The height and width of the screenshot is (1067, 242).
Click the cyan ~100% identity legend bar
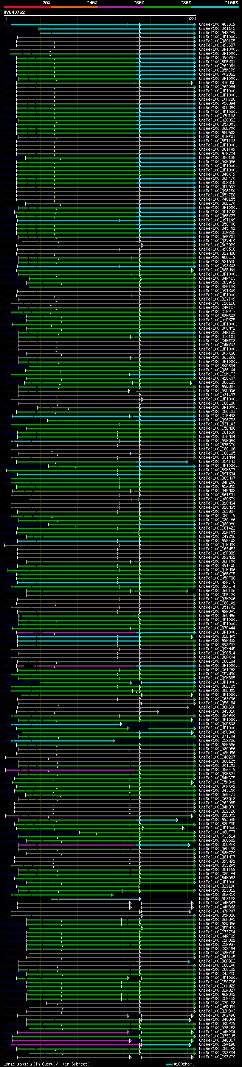point(215,7)
